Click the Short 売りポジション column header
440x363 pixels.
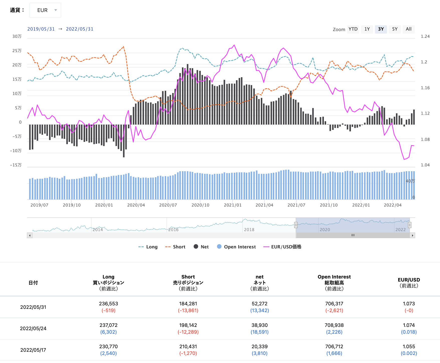pyautogui.click(x=188, y=283)
